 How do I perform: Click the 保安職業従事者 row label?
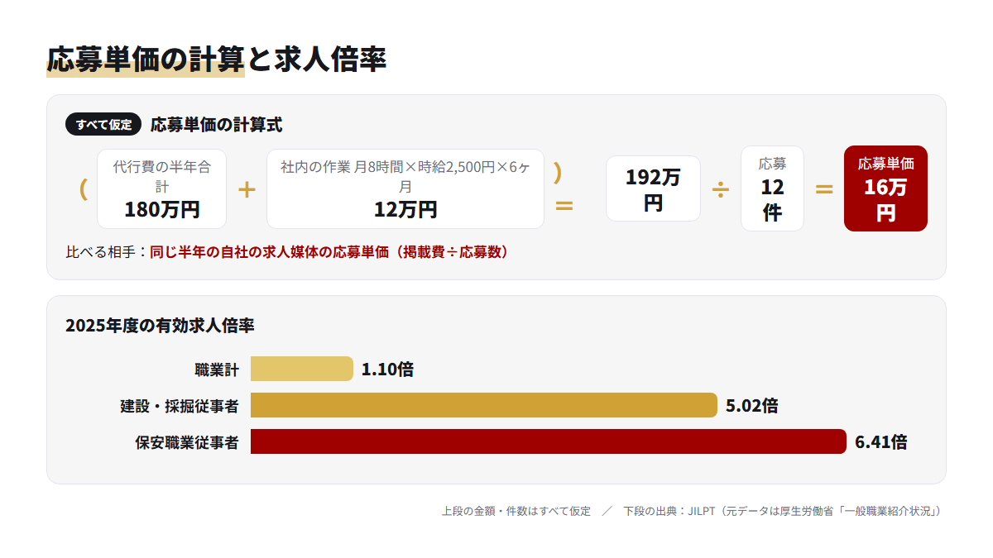[x=187, y=442]
